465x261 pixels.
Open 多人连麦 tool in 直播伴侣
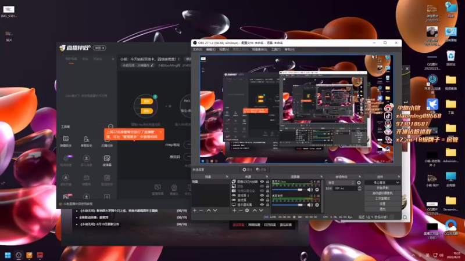[x=86, y=161]
